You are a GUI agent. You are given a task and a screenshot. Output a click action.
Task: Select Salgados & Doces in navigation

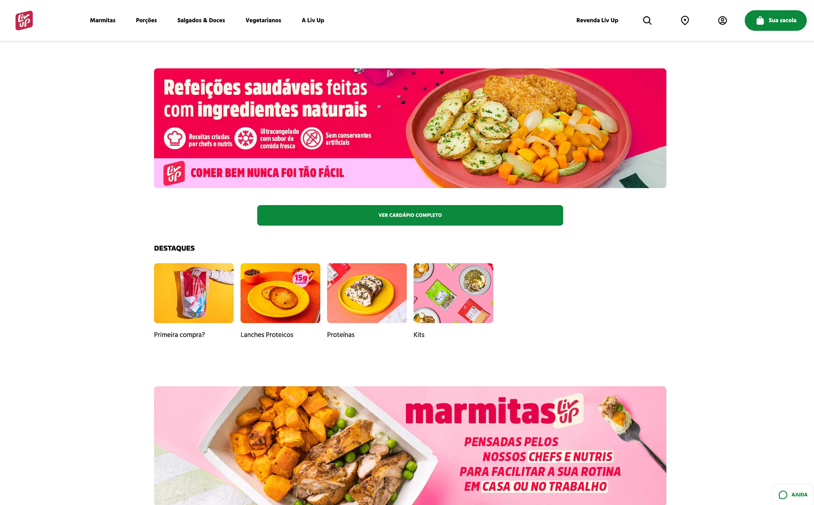pyautogui.click(x=201, y=20)
